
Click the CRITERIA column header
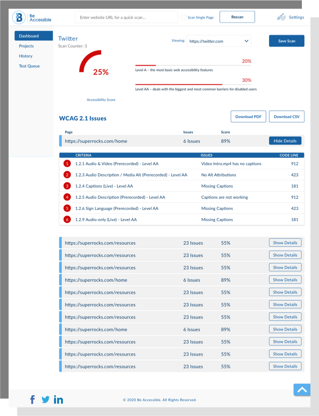tap(83, 155)
